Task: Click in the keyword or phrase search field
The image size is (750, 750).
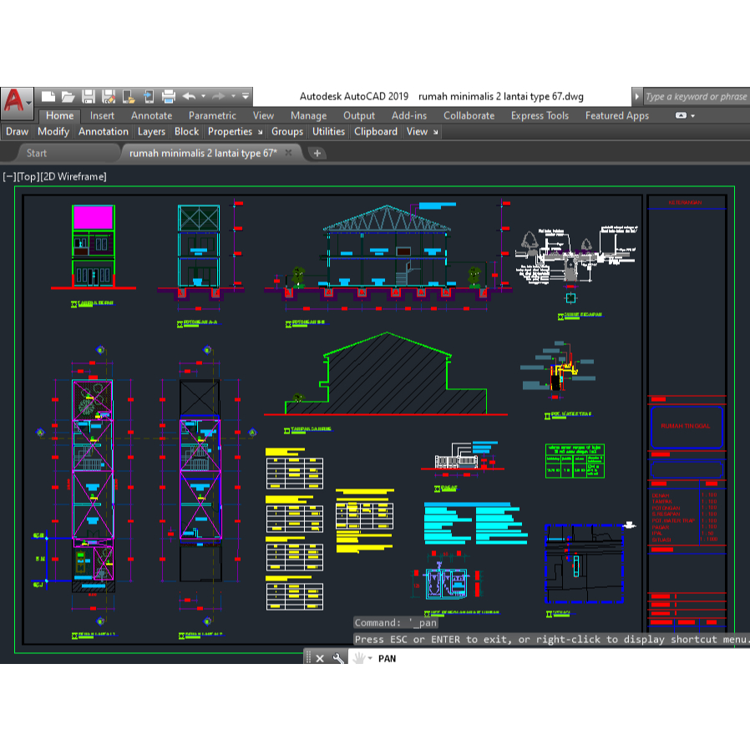Action: pos(697,97)
